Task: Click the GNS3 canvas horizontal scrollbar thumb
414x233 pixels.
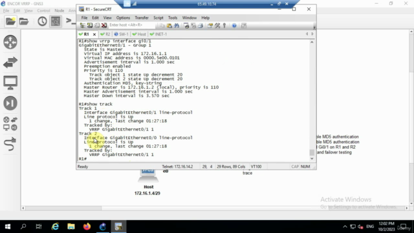Action: tap(63, 208)
